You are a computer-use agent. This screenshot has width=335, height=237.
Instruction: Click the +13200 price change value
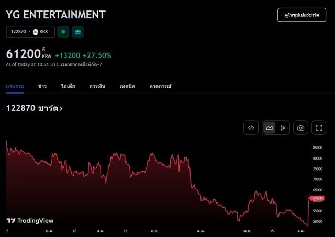tap(68, 55)
